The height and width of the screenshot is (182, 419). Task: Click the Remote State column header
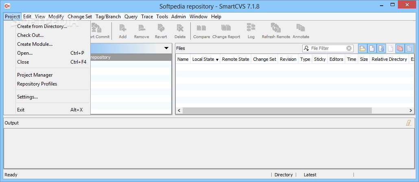click(x=236, y=59)
